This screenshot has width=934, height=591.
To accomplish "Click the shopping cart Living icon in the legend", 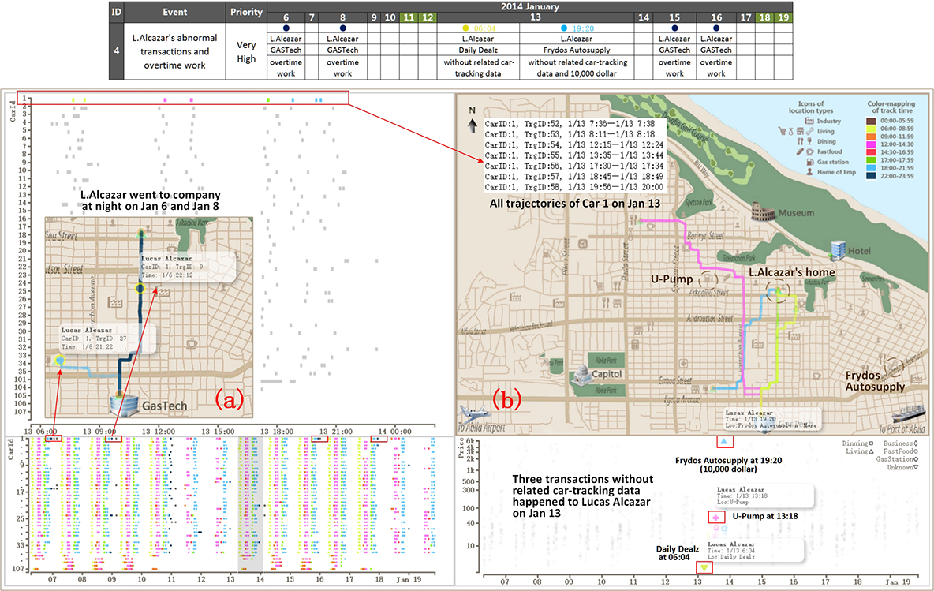I will coord(782,131).
